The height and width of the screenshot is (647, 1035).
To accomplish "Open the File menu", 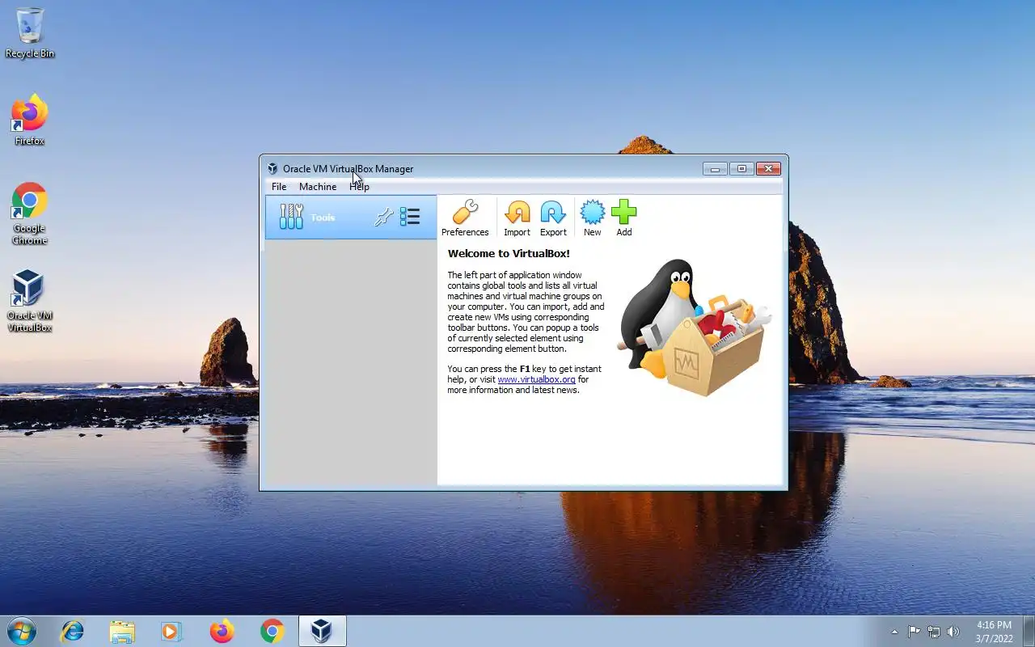I will [x=279, y=186].
